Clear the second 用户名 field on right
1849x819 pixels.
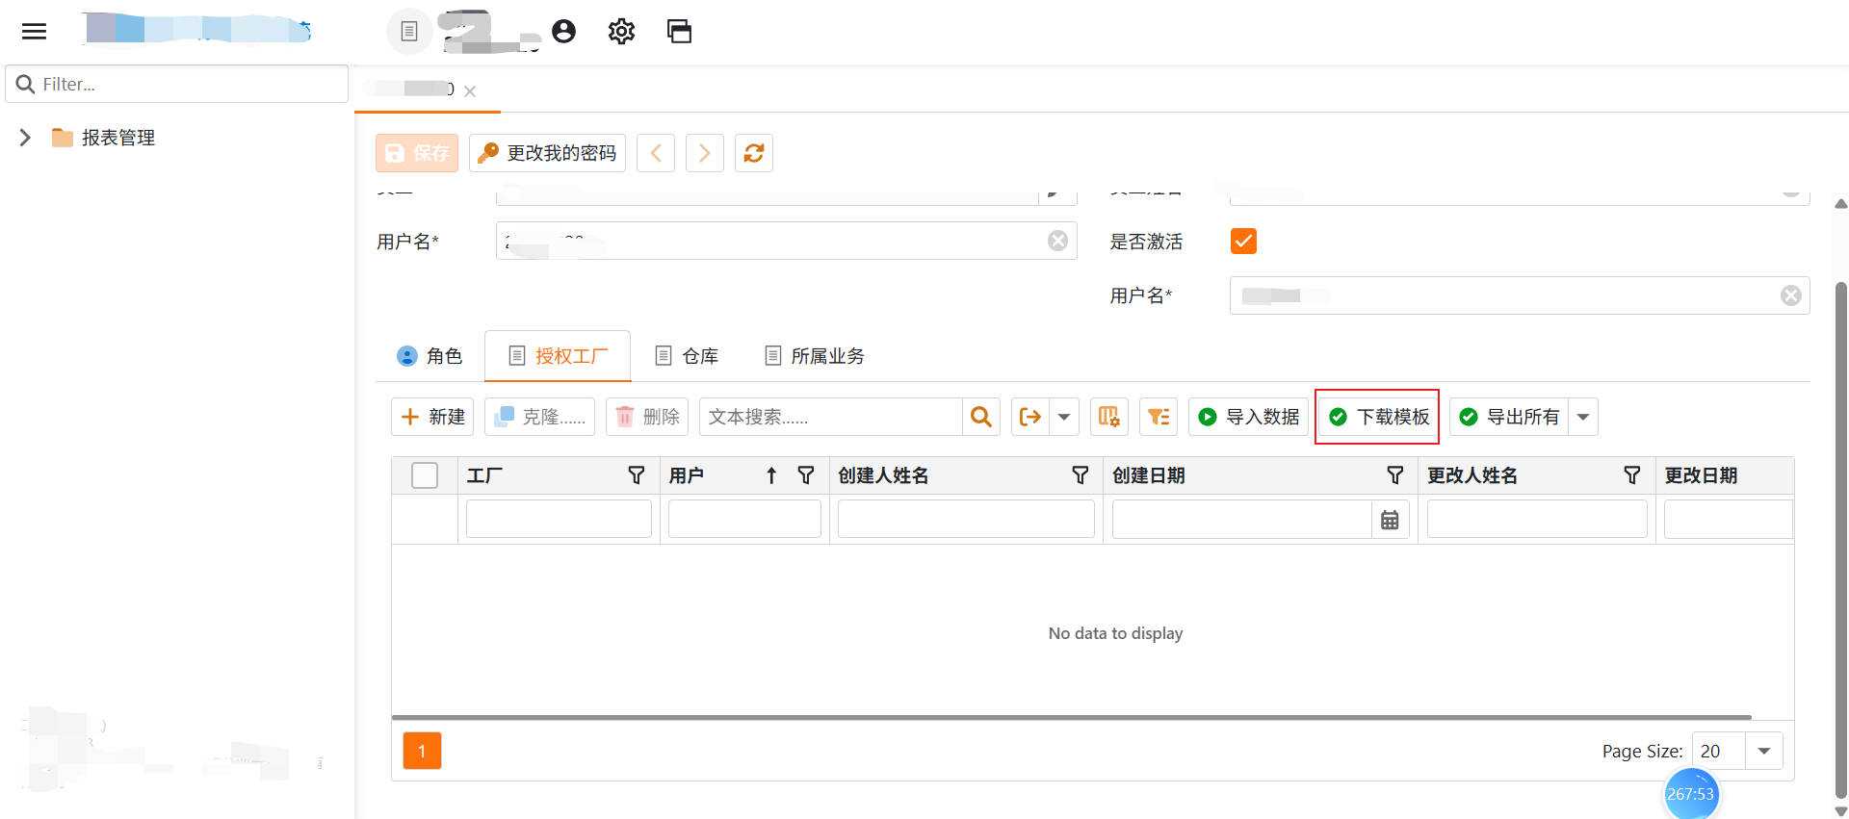pos(1791,295)
